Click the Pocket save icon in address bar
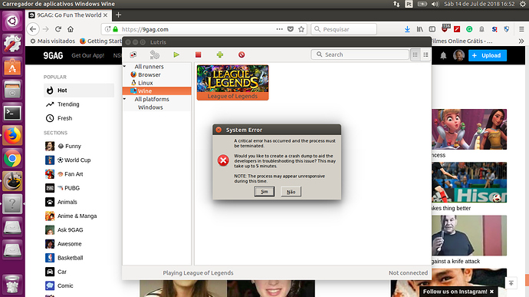Viewport: 529px width, 297px height. point(291,29)
